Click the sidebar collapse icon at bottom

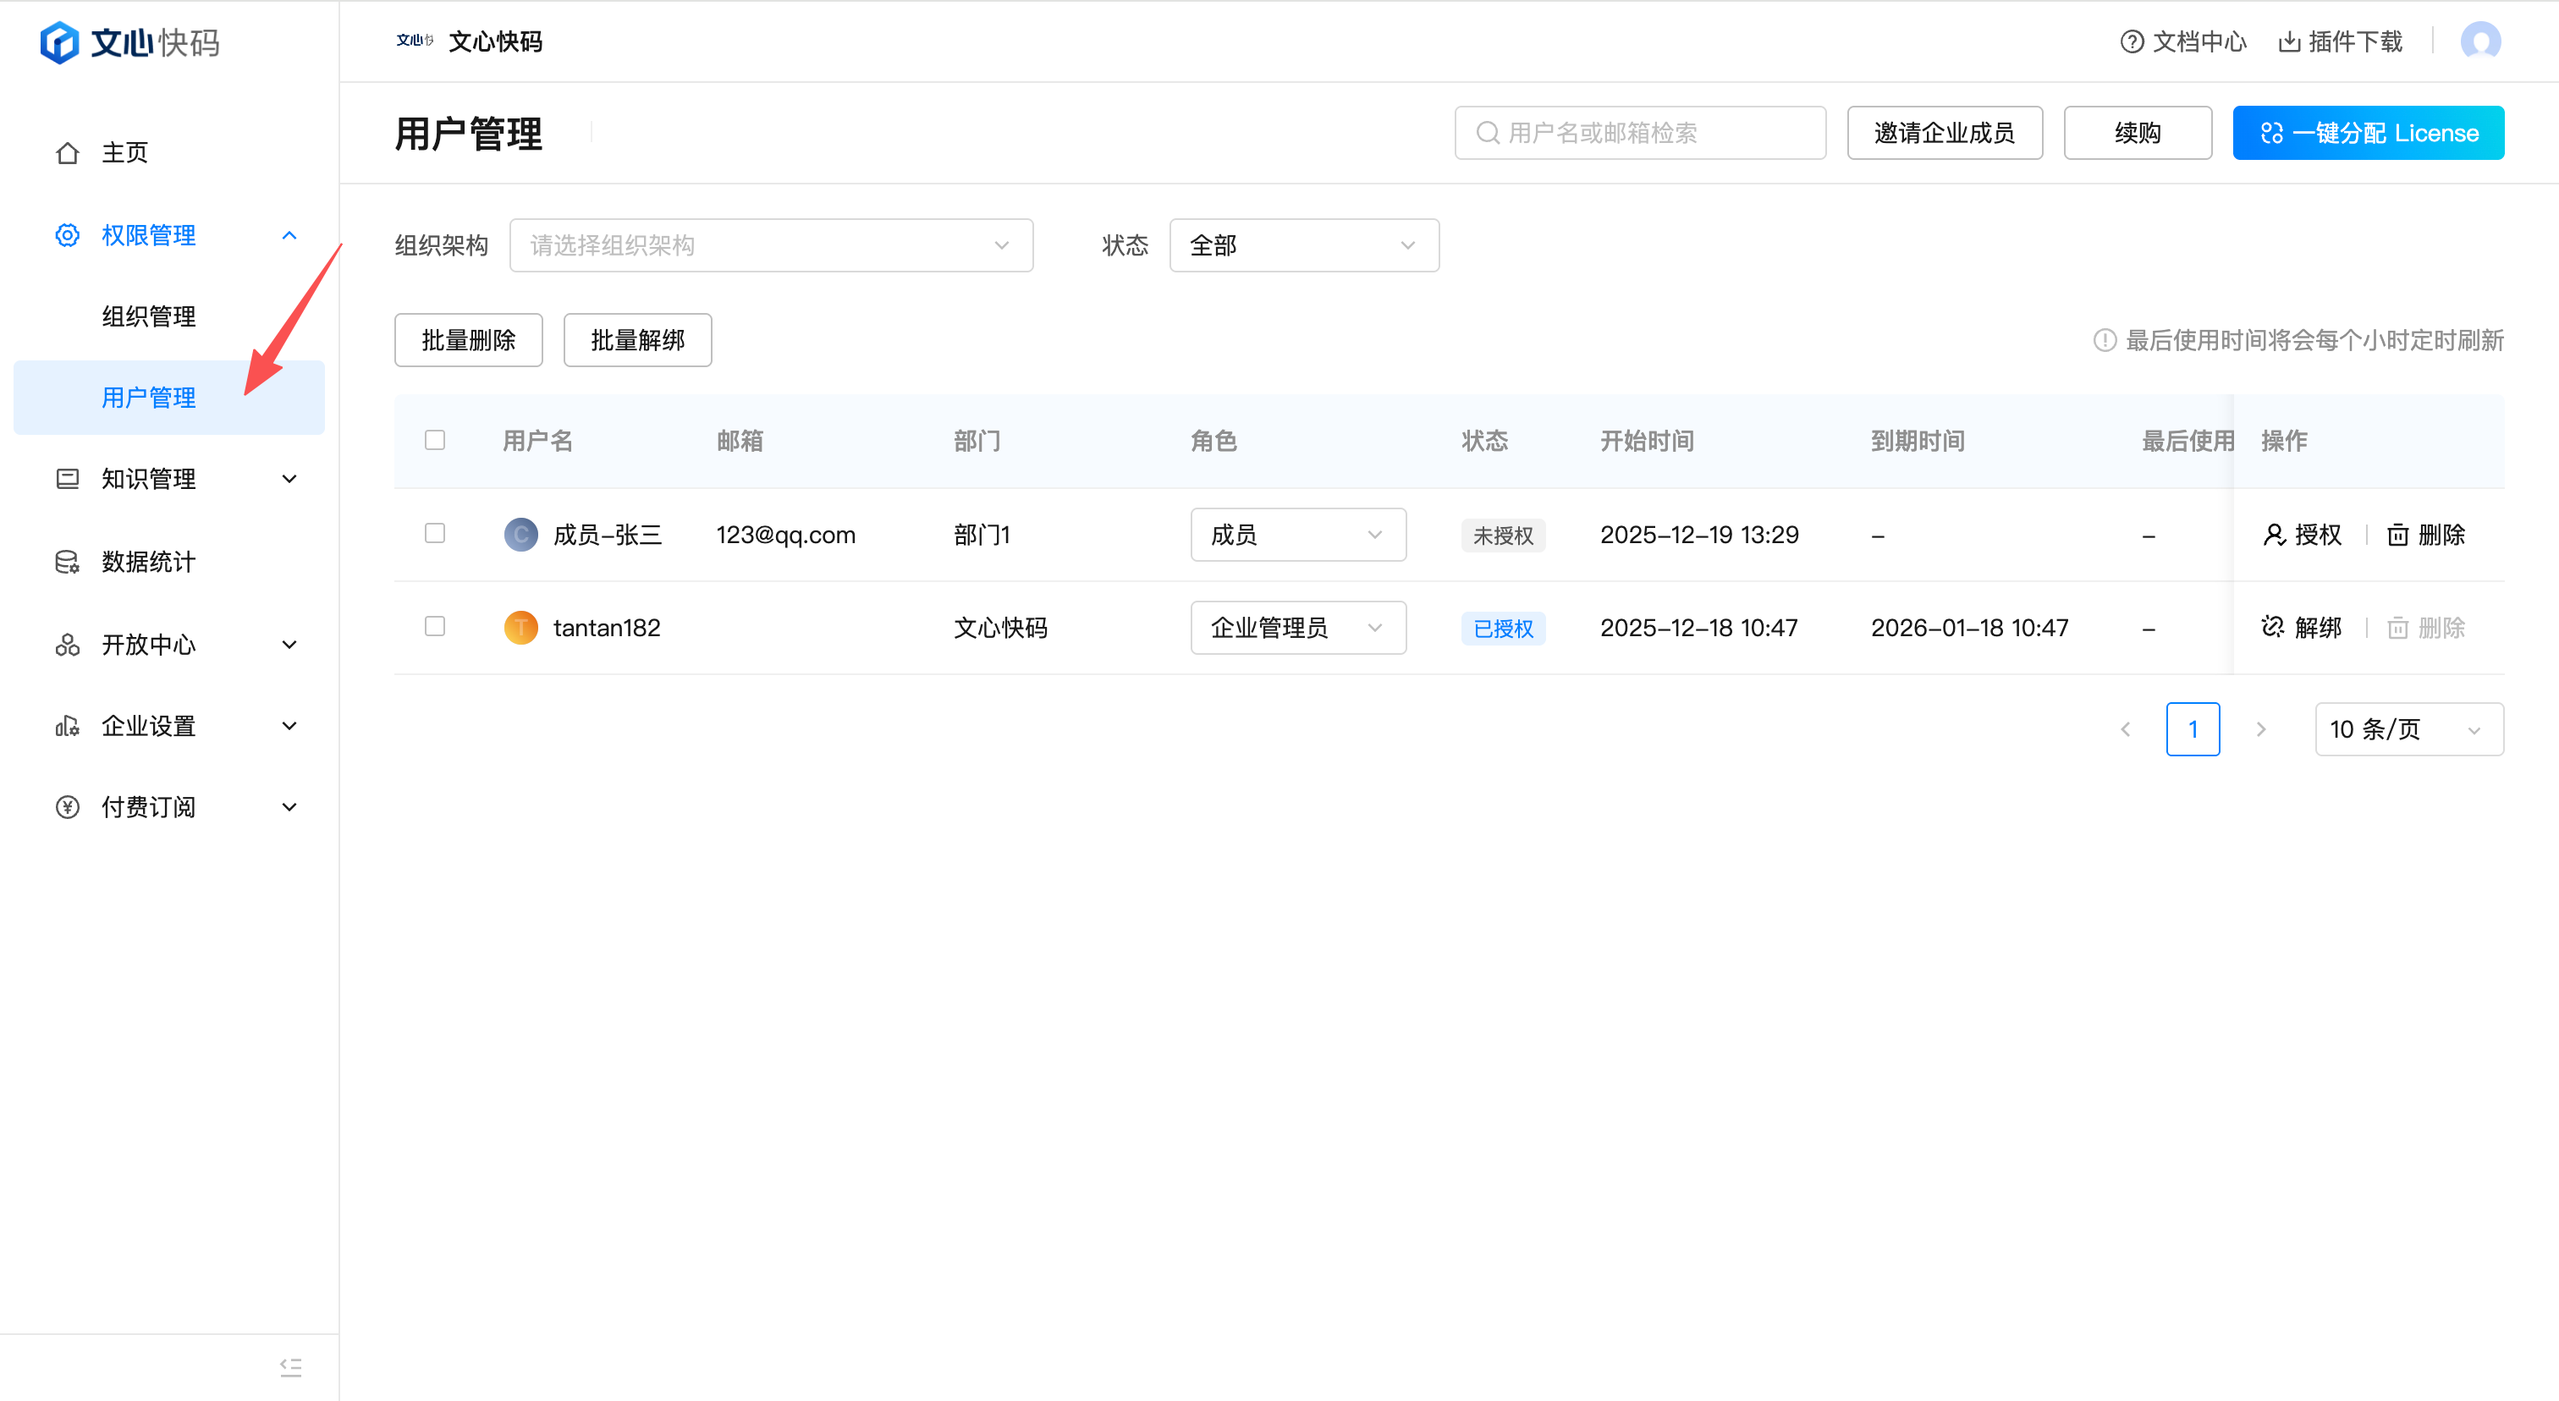(290, 1367)
